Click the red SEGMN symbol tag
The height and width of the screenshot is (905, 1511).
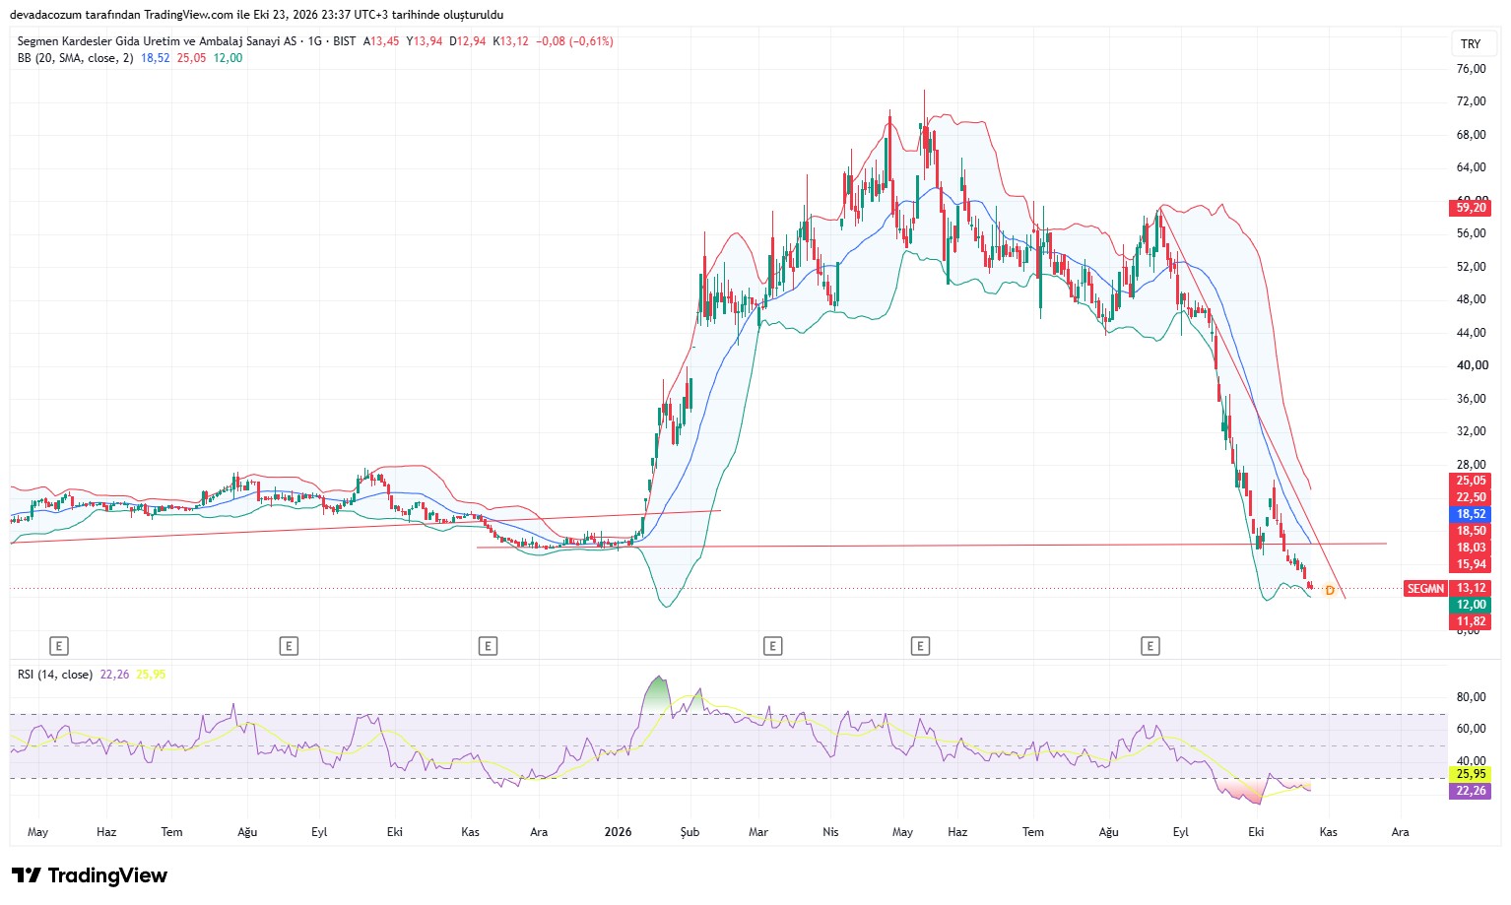[x=1425, y=589]
